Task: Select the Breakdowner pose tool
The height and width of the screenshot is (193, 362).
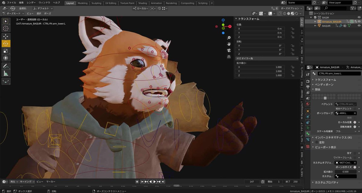Action: click(6, 81)
